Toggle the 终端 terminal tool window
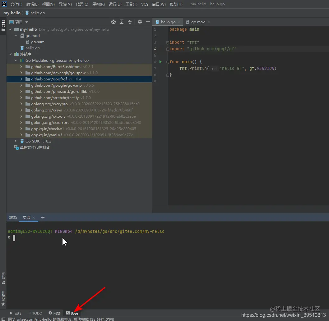 click(x=72, y=313)
